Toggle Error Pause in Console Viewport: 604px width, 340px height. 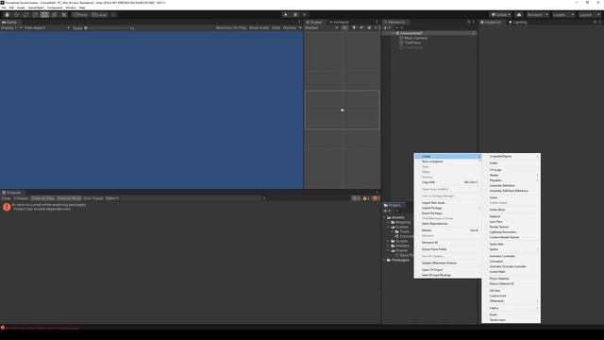(93, 198)
